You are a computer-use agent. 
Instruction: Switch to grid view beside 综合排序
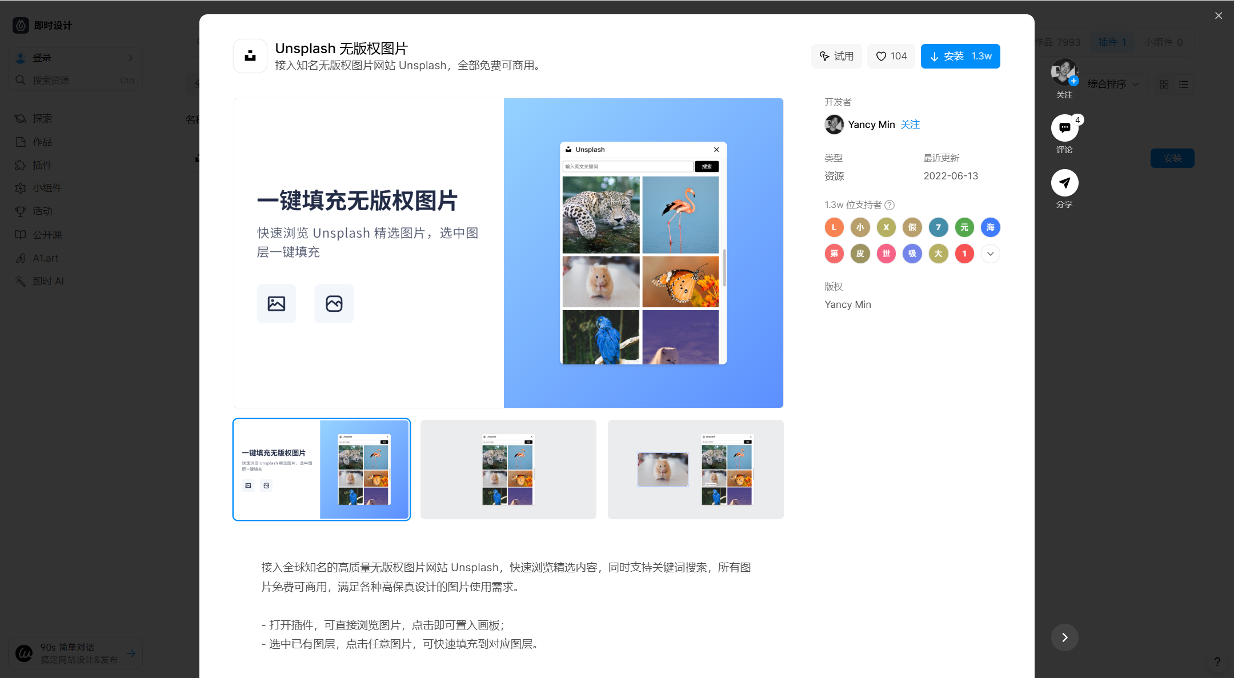1164,84
